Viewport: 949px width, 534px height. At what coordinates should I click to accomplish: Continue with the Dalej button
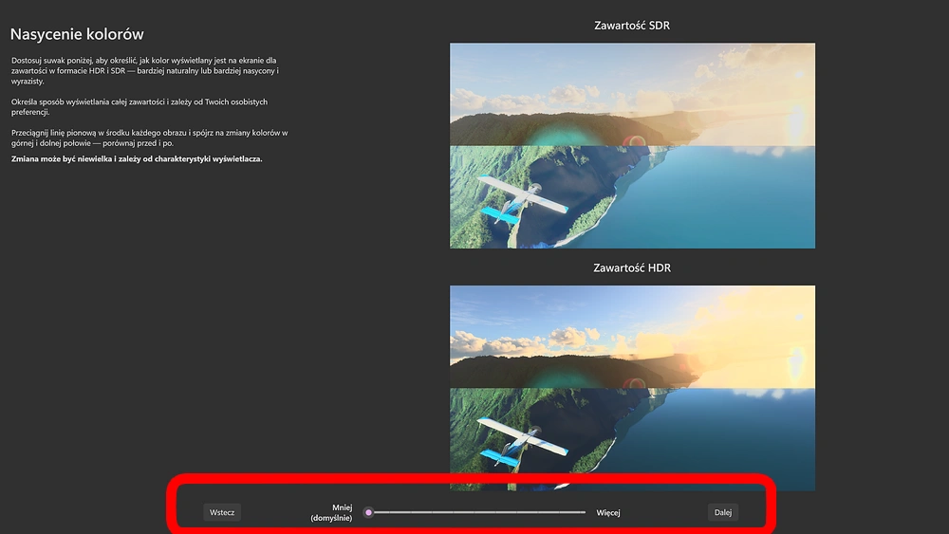[x=722, y=512]
